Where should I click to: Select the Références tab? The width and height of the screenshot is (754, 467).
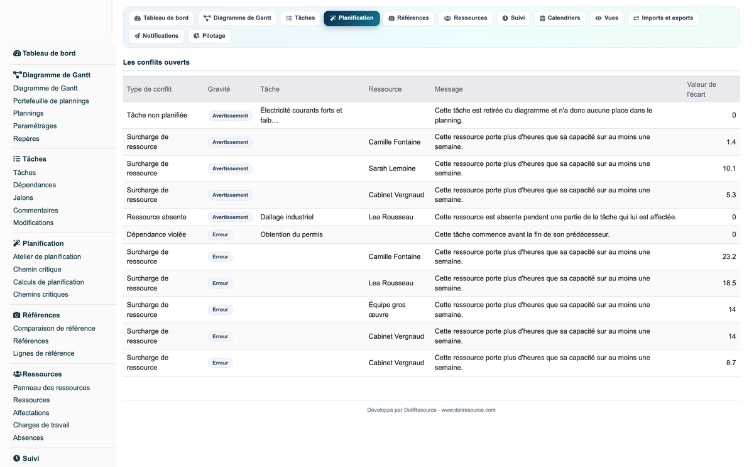[x=408, y=18]
